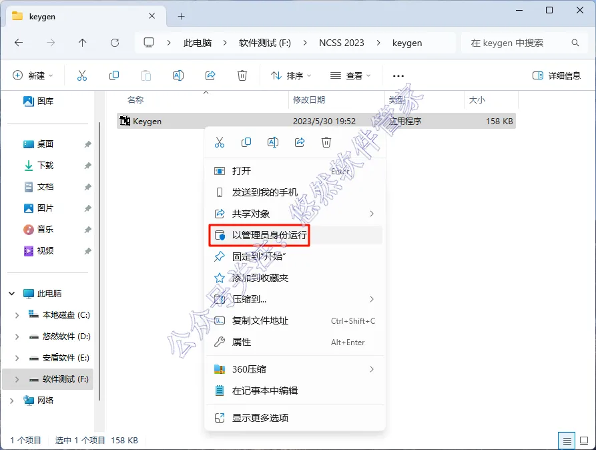The height and width of the screenshot is (450, 596).
Task: Click NCSS 2023 breadcrumb
Action: 341,43
